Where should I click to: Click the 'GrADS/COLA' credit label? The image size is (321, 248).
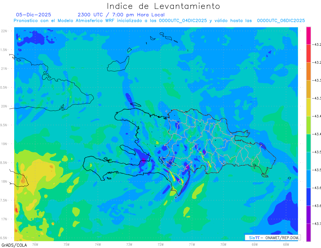14,245
